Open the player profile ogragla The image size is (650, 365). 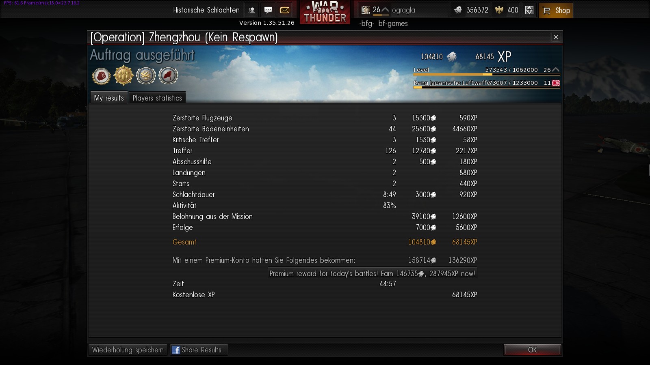[x=403, y=10]
